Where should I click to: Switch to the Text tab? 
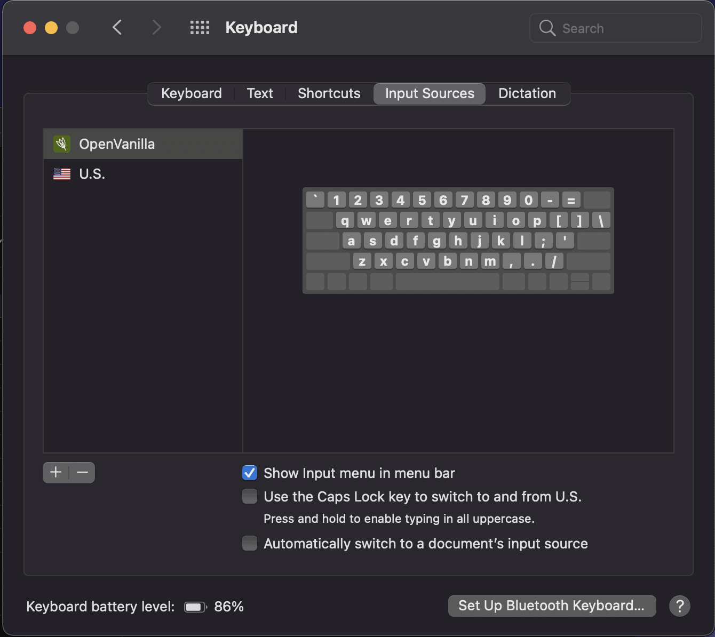pos(260,93)
